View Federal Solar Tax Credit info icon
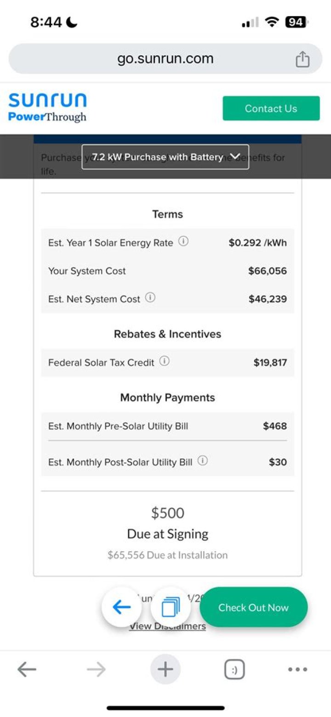The height and width of the screenshot is (717, 331). click(x=164, y=361)
